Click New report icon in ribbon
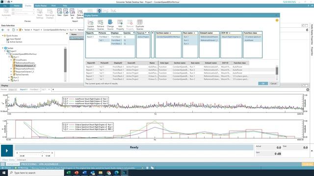 pyautogui.click(x=59, y=11)
